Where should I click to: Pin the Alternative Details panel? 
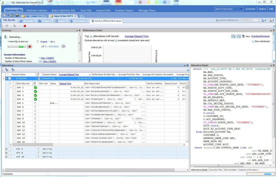(x=273, y=65)
